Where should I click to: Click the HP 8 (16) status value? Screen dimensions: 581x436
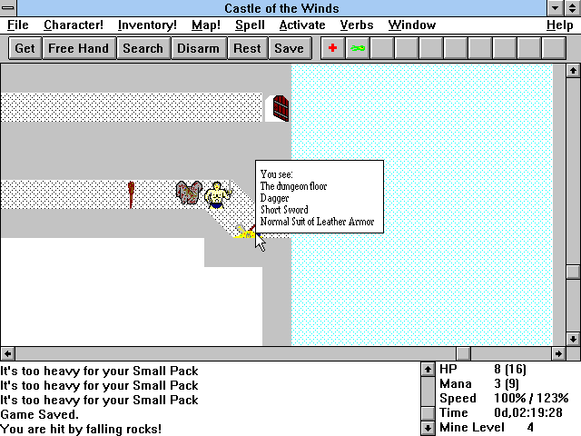(x=510, y=370)
